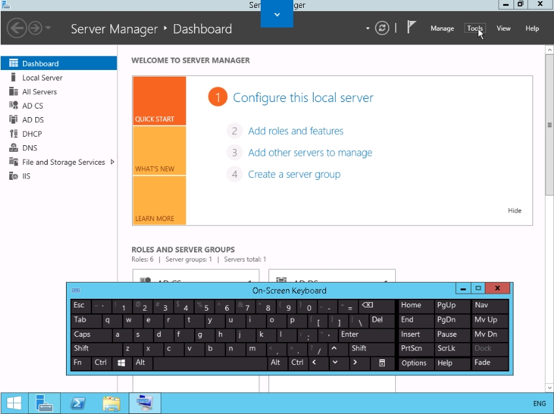Click On-Screen Keyboard title bar icon
This screenshot has height=414, width=554.
76,290
